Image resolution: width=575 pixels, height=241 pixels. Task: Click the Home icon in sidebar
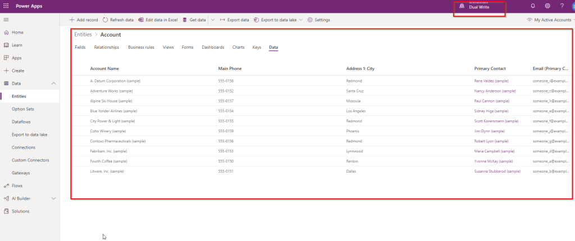(6, 33)
